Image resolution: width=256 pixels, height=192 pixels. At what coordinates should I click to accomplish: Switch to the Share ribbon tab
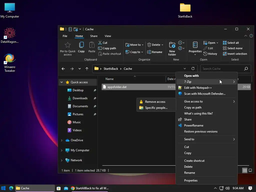(x=94, y=36)
